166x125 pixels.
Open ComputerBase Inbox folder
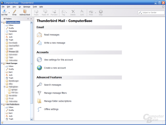point(11,25)
